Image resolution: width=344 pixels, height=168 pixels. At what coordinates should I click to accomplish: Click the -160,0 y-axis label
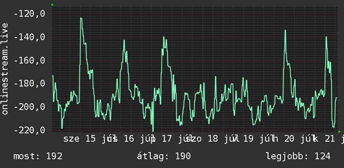pyautogui.click(x=29, y=61)
